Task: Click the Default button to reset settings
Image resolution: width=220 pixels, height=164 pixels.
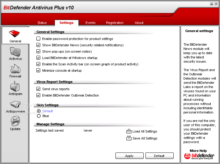Action: [x=159, y=156]
